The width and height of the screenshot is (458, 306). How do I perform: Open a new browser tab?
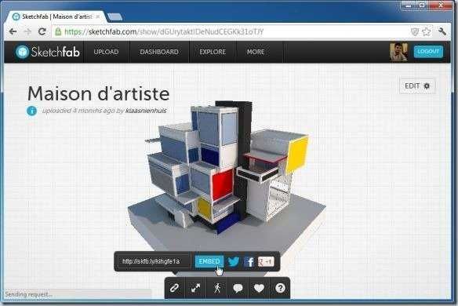114,17
